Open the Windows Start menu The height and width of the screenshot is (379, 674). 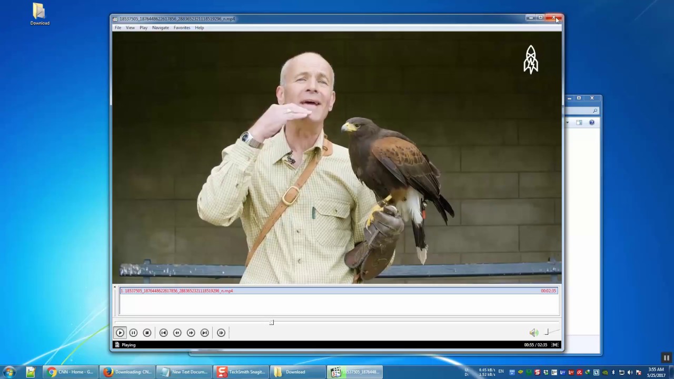(x=9, y=372)
